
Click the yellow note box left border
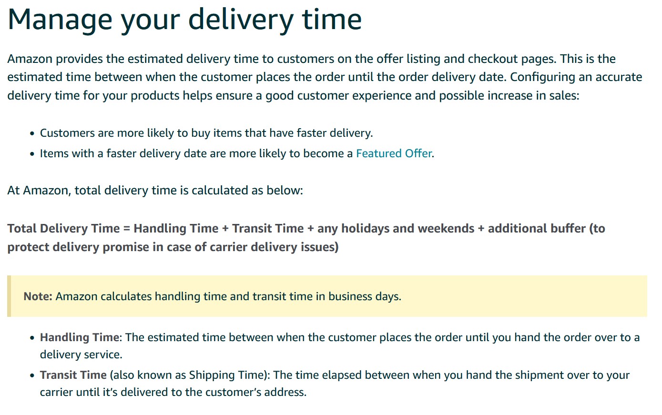tap(9, 296)
